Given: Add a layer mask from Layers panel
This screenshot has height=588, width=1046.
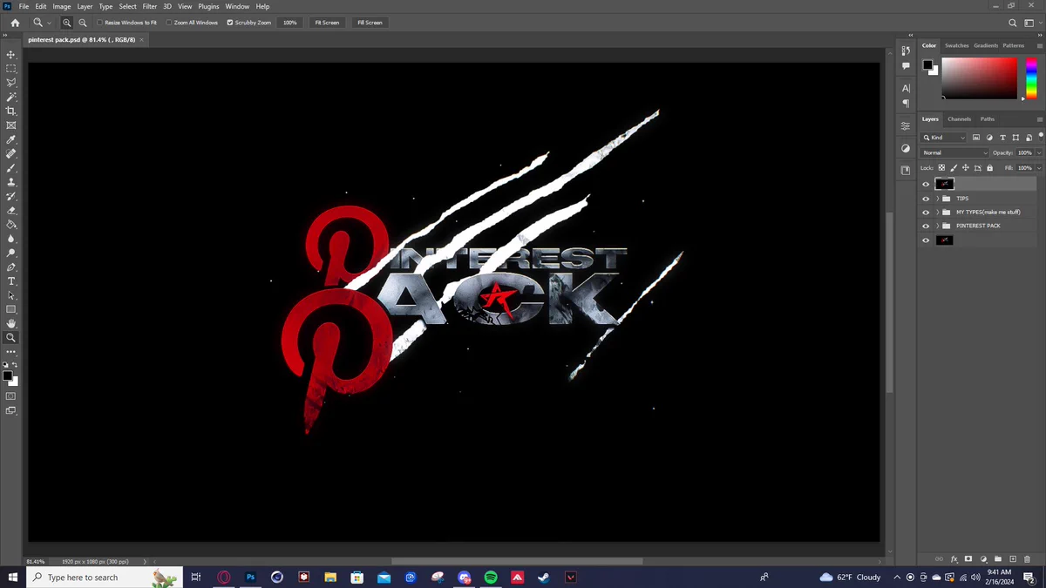Looking at the screenshot, I should point(968,559).
